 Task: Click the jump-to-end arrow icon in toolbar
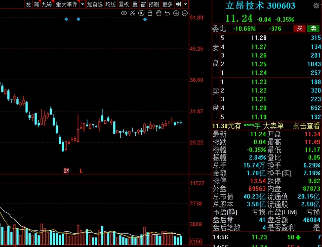[x=179, y=4]
